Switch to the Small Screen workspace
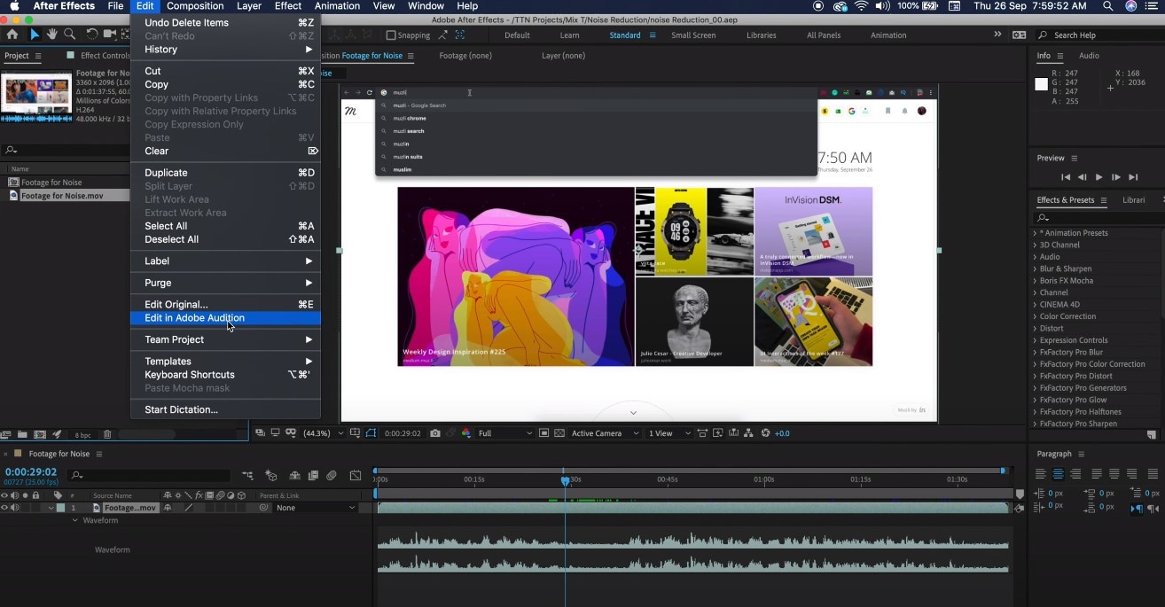Viewport: 1165px width, 607px height. [692, 35]
